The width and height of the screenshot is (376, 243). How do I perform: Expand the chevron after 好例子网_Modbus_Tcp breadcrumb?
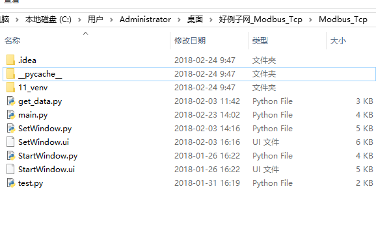[x=310, y=19]
